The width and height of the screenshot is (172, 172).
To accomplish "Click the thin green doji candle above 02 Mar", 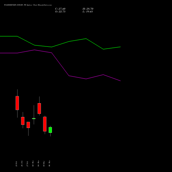I will [34, 119].
